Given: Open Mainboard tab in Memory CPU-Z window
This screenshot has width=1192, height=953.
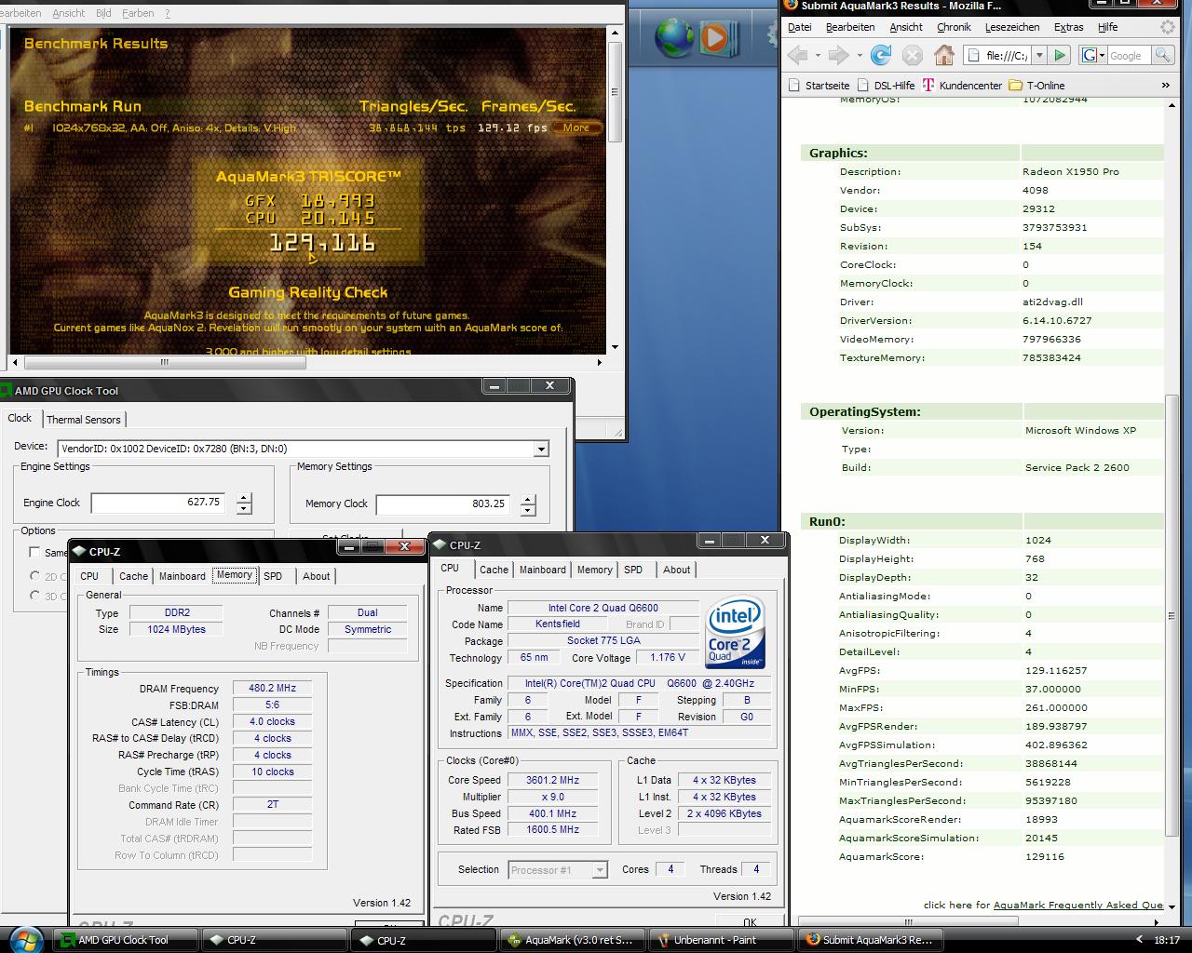Looking at the screenshot, I should (182, 576).
